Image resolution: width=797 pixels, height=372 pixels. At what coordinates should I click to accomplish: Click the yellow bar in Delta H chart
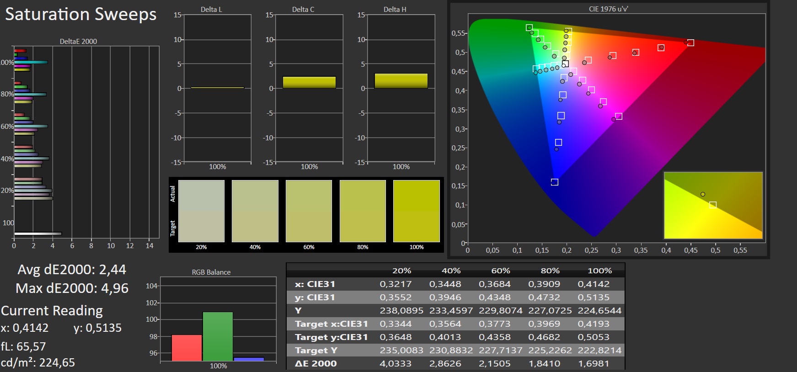(401, 81)
